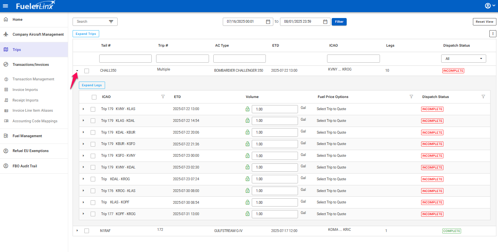Open the three-dot table options menu

(493, 34)
